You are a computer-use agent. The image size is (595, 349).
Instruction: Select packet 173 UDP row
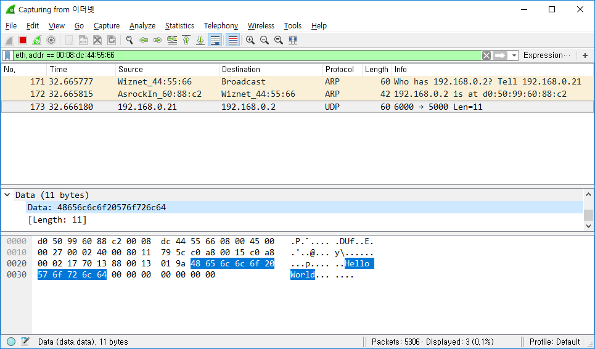pyautogui.click(x=297, y=107)
